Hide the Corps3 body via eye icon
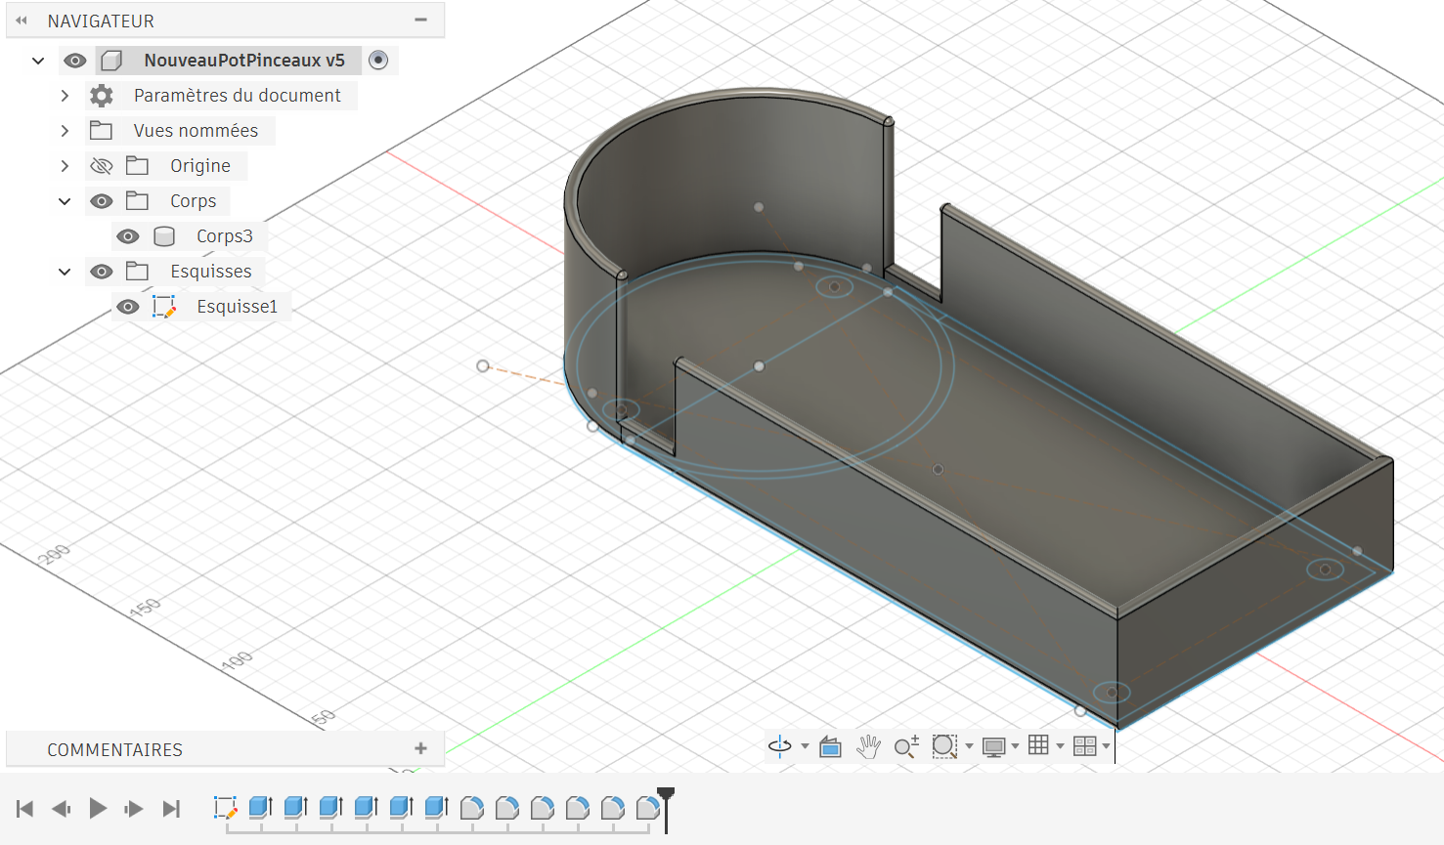1444x845 pixels. (x=128, y=236)
